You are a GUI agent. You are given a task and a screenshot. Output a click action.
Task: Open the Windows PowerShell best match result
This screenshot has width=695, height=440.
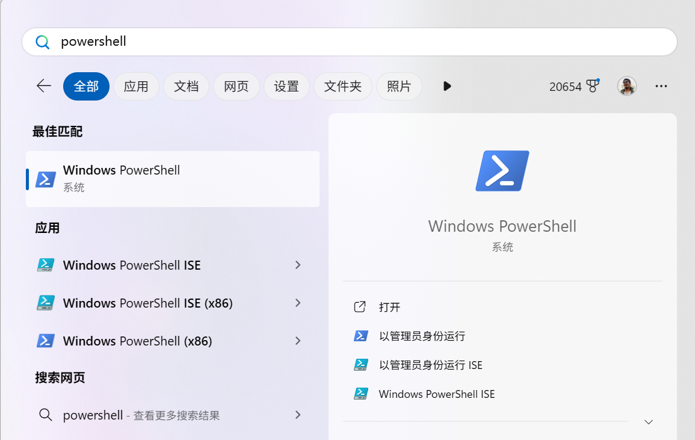173,179
